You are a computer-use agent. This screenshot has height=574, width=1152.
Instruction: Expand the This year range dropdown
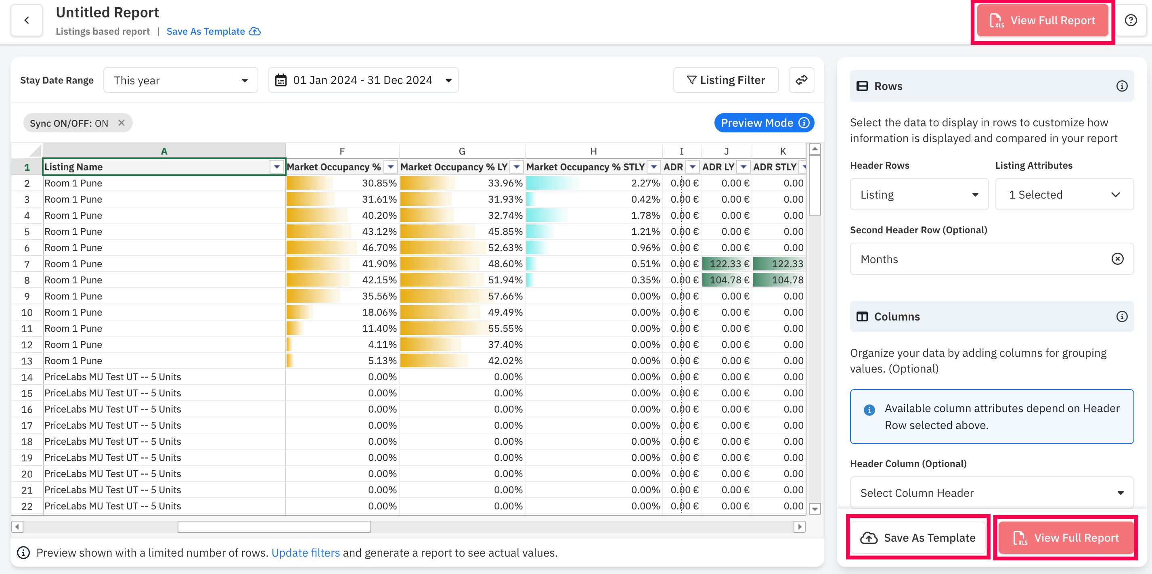coord(181,80)
